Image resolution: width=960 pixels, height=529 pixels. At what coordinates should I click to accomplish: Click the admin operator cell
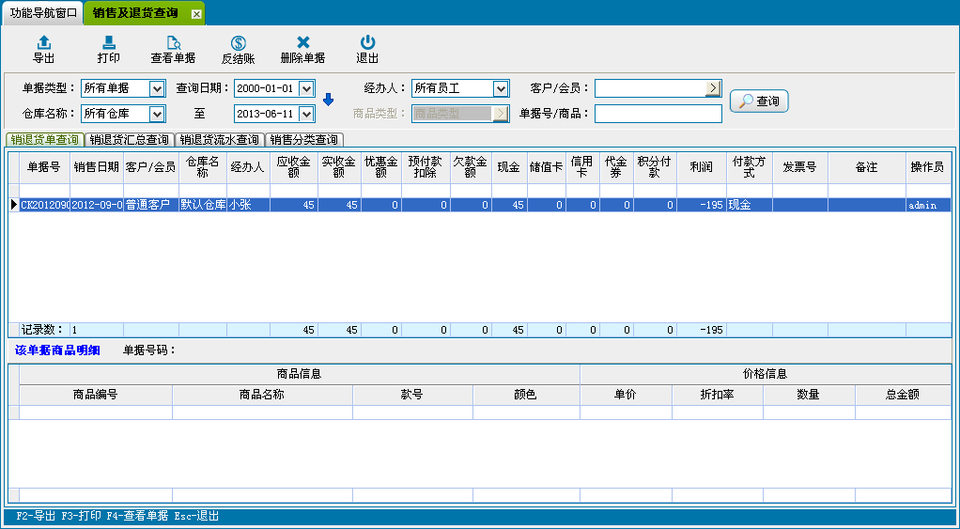928,205
